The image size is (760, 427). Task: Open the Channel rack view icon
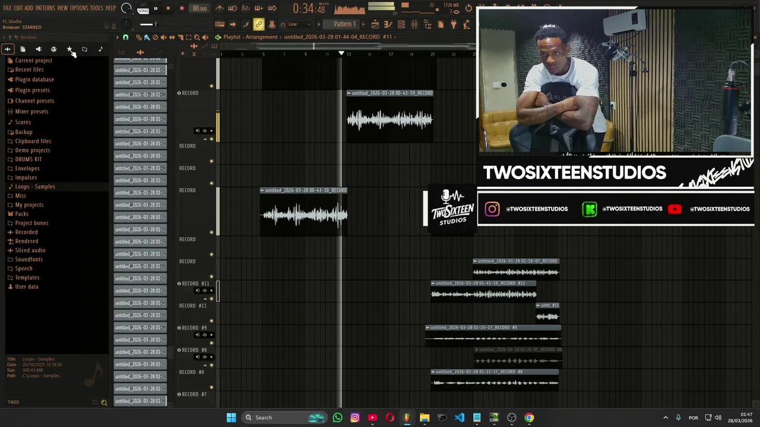click(x=401, y=24)
